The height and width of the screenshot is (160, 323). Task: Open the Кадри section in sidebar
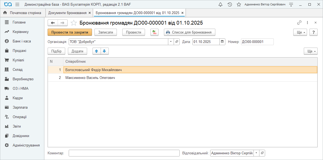pos(18,98)
